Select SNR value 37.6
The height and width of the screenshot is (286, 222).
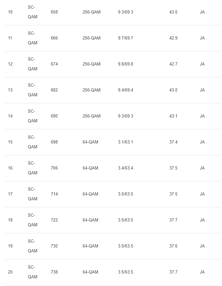click(173, 246)
